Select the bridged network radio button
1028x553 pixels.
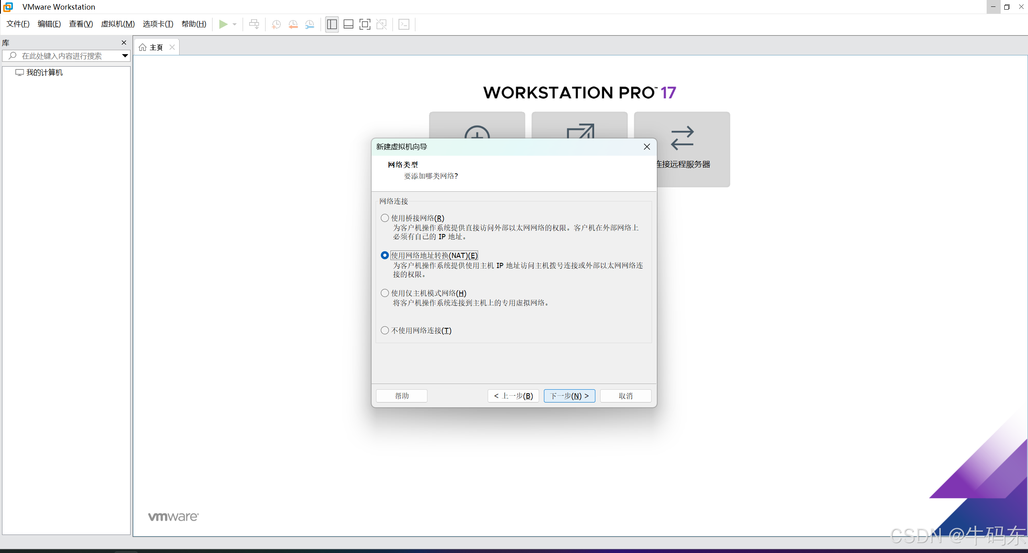tap(385, 218)
